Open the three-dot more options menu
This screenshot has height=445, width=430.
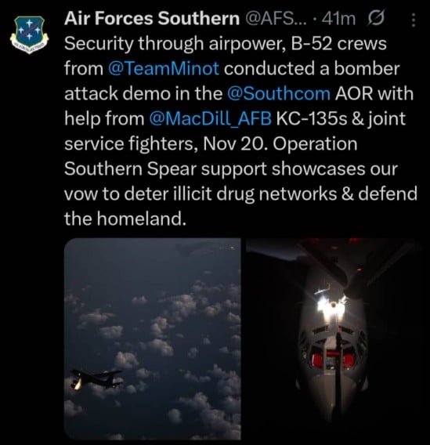coord(414,20)
